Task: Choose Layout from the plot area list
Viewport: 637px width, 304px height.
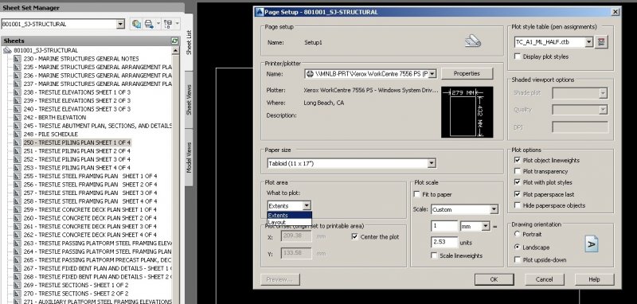Action: click(289, 222)
